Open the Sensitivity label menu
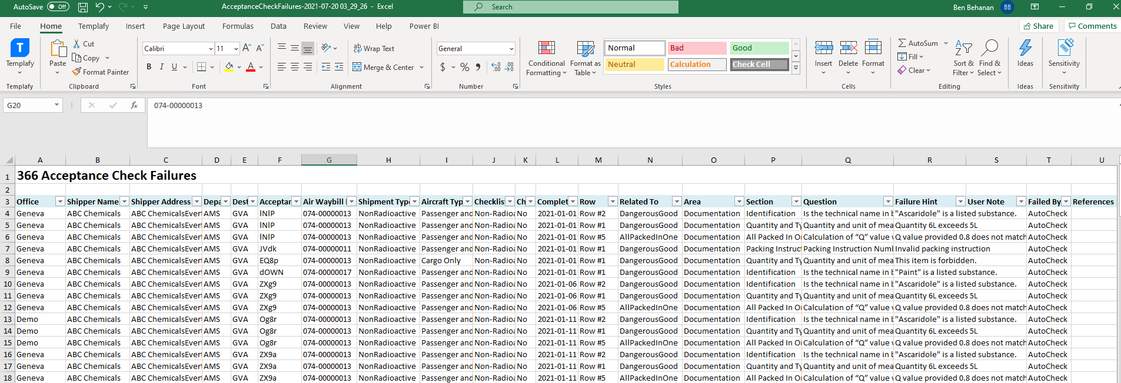This screenshot has width=1121, height=383. click(x=1064, y=57)
